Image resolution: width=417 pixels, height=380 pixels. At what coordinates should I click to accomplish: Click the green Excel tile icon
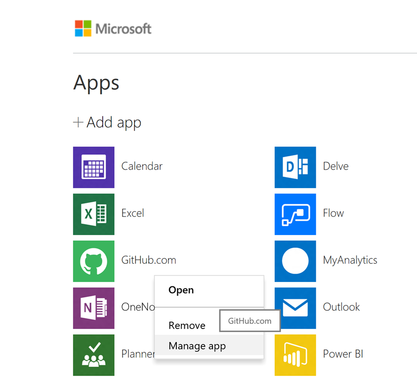pyautogui.click(x=93, y=214)
